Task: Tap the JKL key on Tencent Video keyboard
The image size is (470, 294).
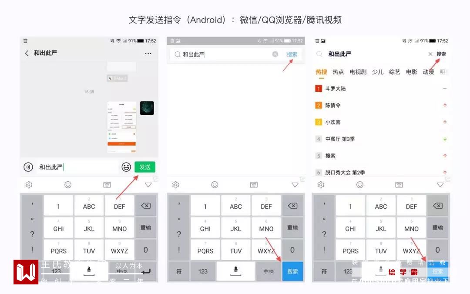Action: [381, 228]
